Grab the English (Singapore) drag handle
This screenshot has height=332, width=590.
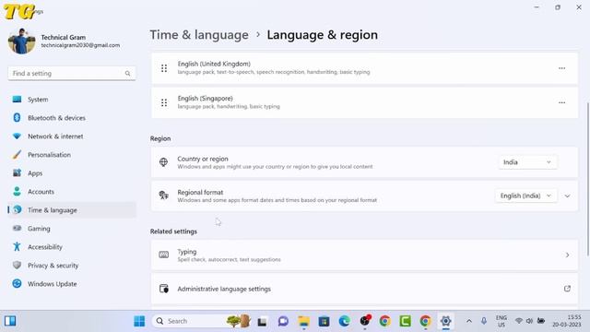[x=164, y=102]
